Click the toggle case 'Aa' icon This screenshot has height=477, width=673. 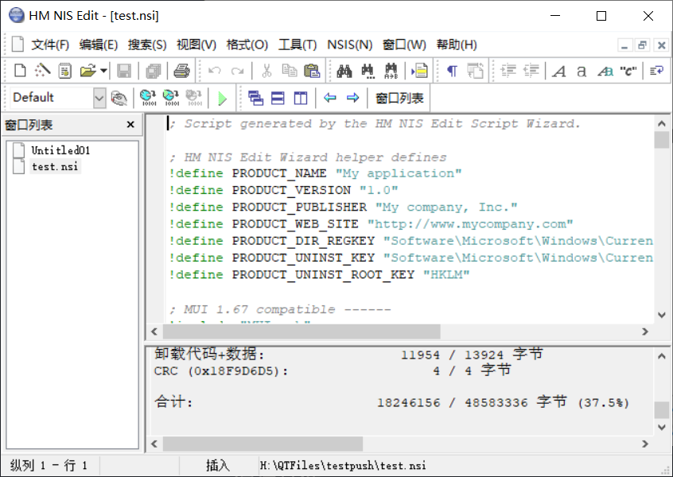tap(605, 70)
